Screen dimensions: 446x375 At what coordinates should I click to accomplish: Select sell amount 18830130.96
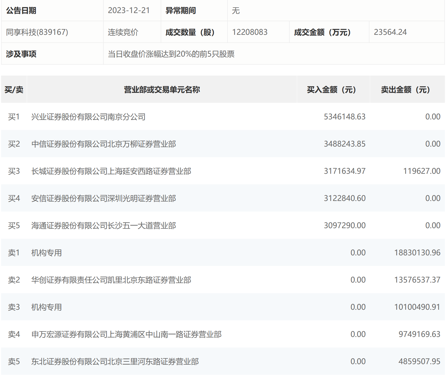click(x=417, y=253)
